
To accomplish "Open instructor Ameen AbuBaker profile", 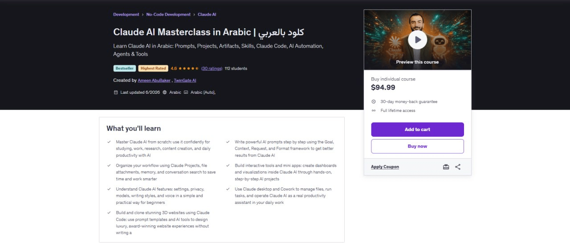I will [x=154, y=80].
